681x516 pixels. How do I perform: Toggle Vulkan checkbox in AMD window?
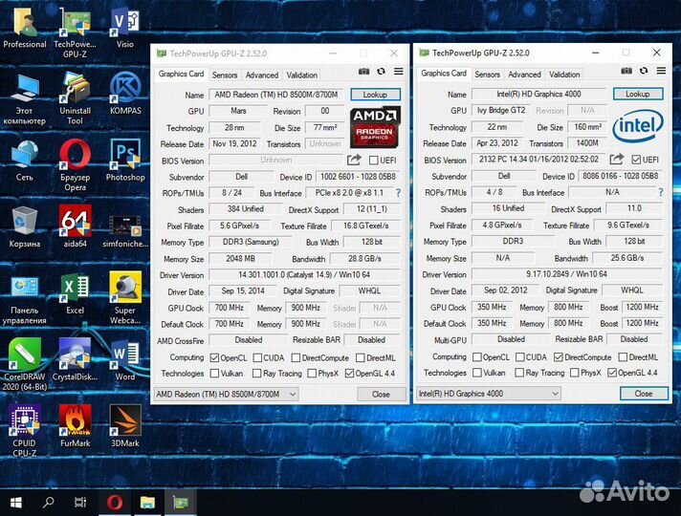214,374
